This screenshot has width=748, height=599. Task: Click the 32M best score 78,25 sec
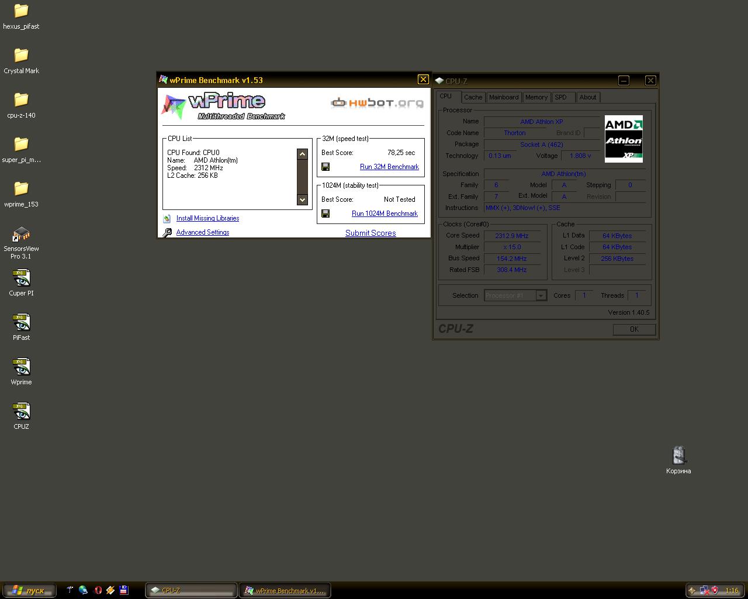(401, 153)
